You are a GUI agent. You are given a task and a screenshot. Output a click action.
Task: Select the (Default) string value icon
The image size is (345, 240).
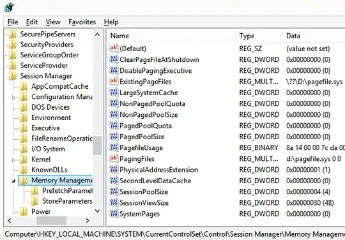pos(114,49)
